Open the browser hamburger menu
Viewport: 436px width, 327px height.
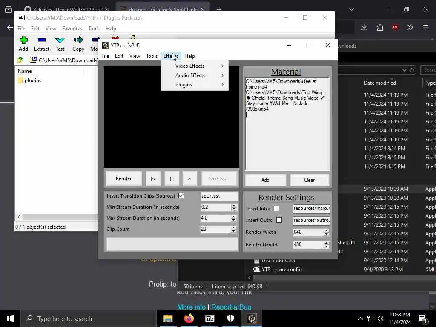point(426,27)
